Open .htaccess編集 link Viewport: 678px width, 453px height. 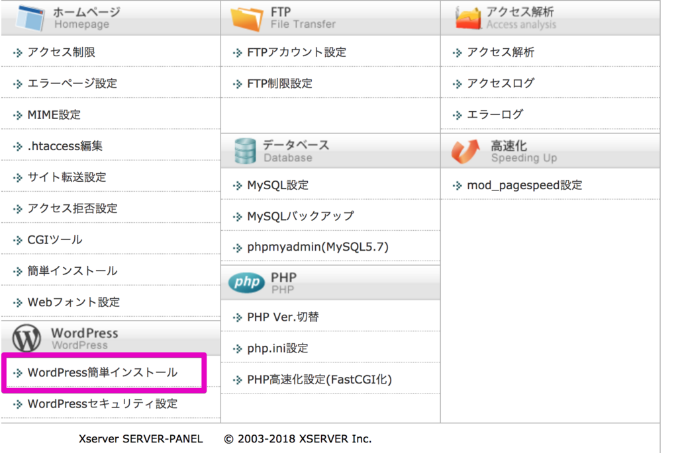click(65, 146)
